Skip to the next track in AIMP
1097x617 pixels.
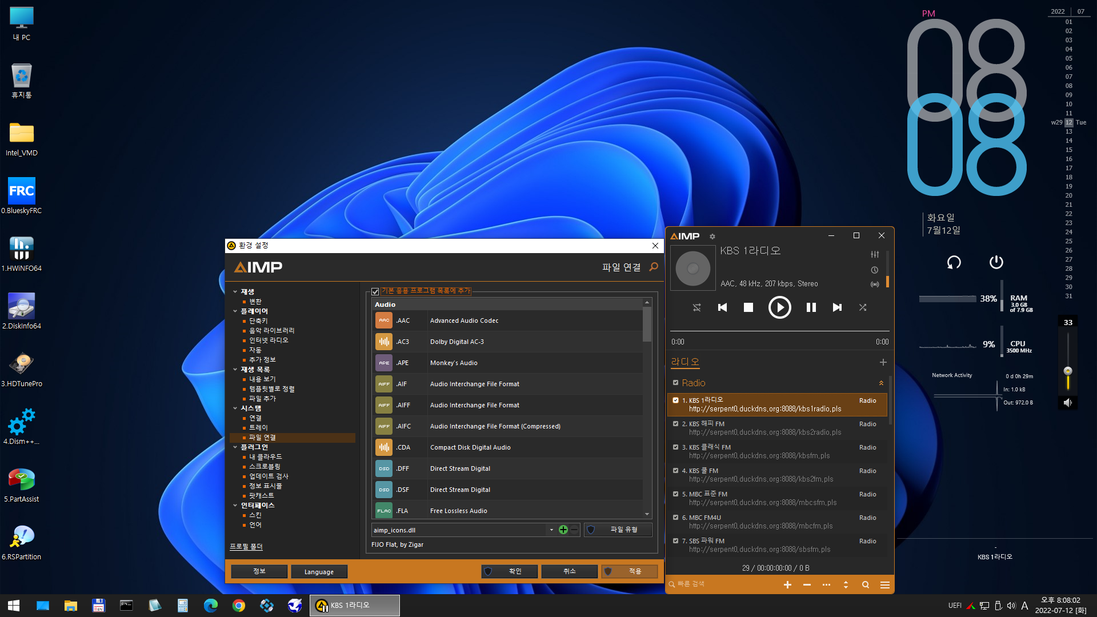(x=837, y=307)
